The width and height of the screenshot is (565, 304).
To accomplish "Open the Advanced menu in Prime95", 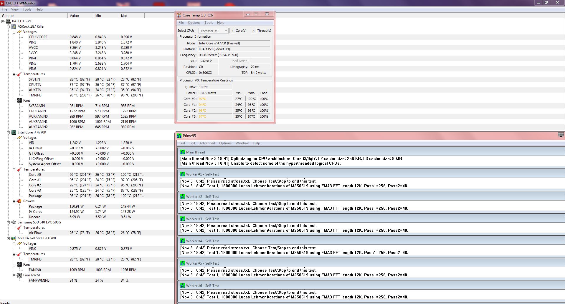I will [207, 143].
